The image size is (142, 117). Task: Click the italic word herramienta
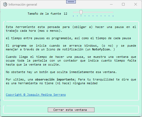pyautogui.click(x=25, y=27)
